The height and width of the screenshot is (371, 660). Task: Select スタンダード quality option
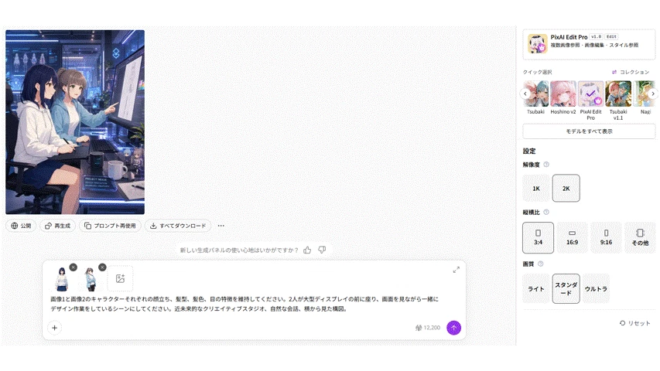tap(566, 289)
